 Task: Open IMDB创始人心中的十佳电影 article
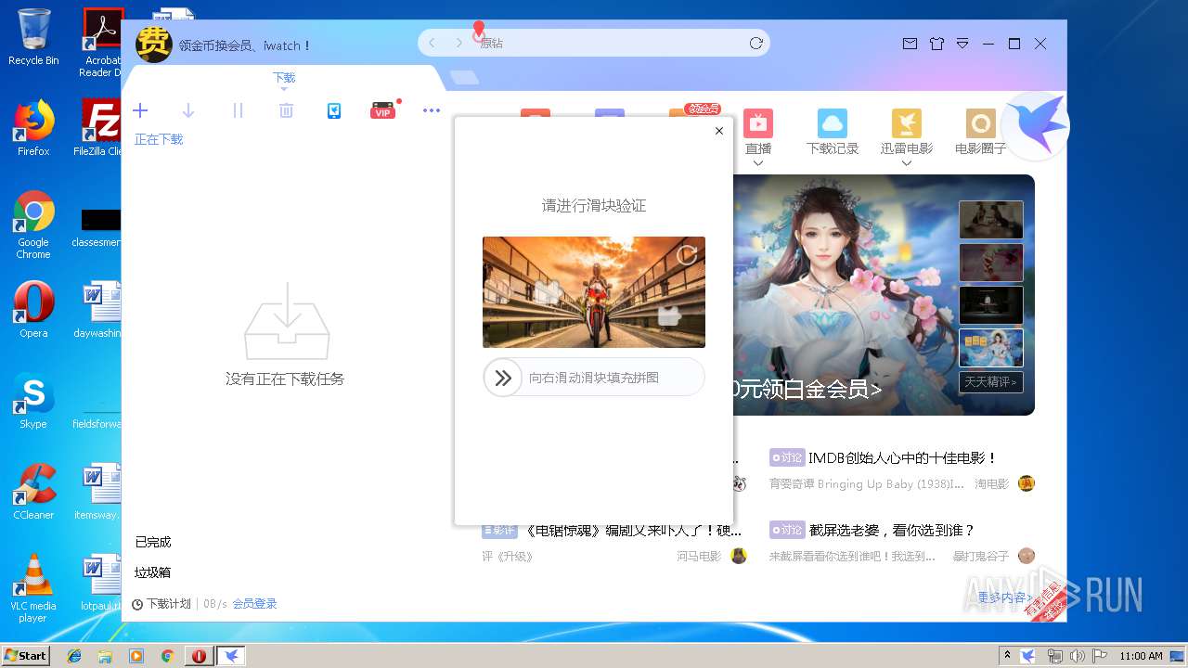click(902, 458)
